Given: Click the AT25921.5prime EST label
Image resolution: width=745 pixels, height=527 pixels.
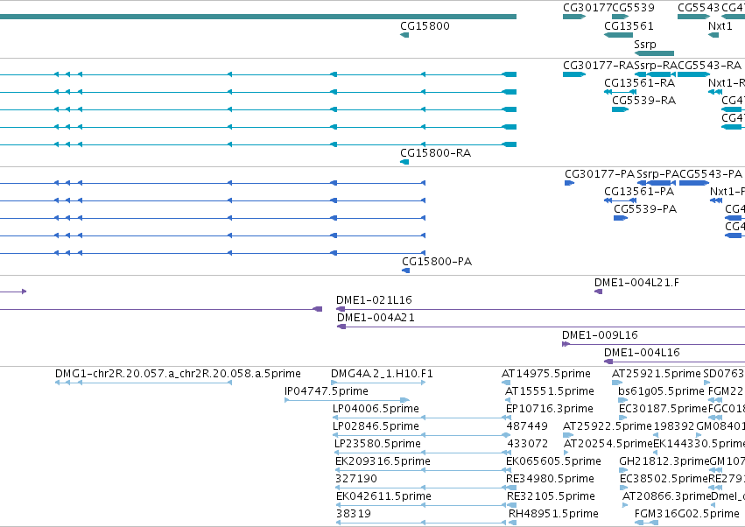Looking at the screenshot, I should click(657, 374).
